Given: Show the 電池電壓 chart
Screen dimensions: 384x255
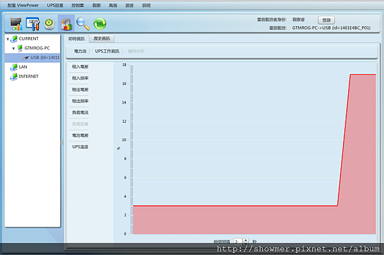Looking at the screenshot, I should point(80,135).
